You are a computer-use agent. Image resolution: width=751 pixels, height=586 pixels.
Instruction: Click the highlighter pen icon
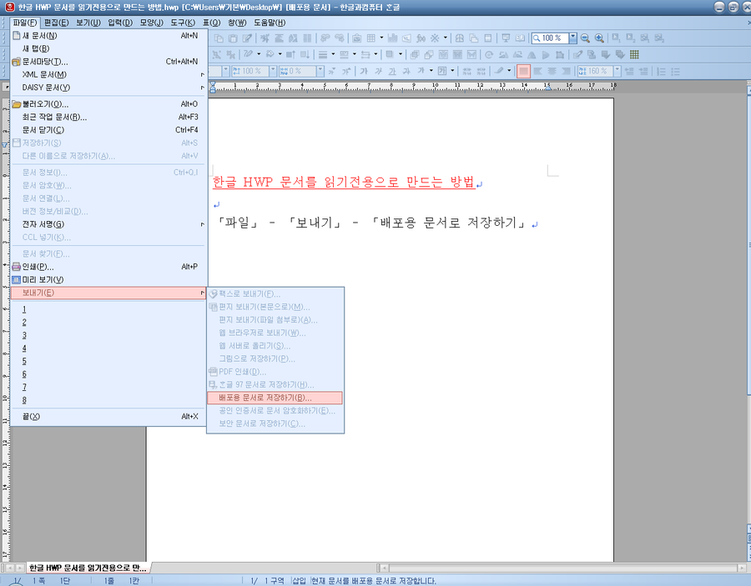(499, 71)
